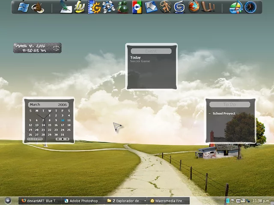Image resolution: width=274 pixels, height=205 pixels.
Task: Click the orange human figure dock icon
Action: coord(165,7)
